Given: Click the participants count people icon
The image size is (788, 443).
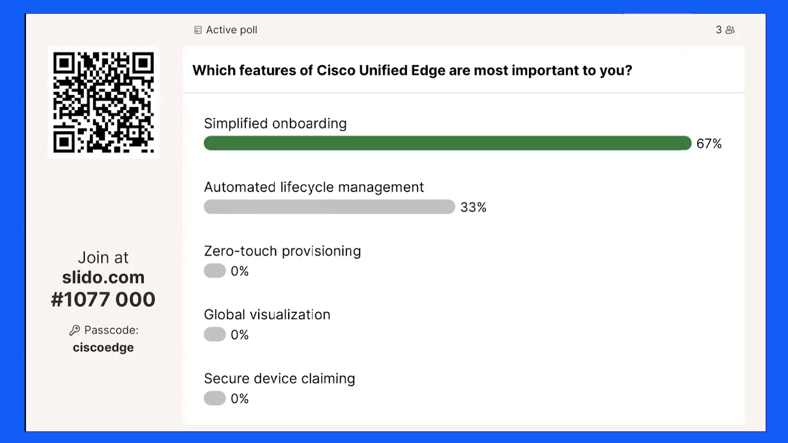Looking at the screenshot, I should click(730, 30).
